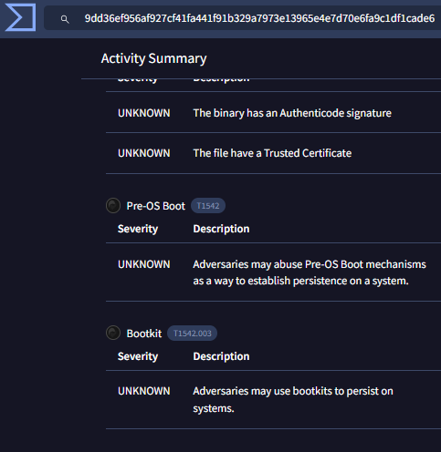The height and width of the screenshot is (452, 441).
Task: Click the Bootkit circular icon
Action: (x=113, y=333)
